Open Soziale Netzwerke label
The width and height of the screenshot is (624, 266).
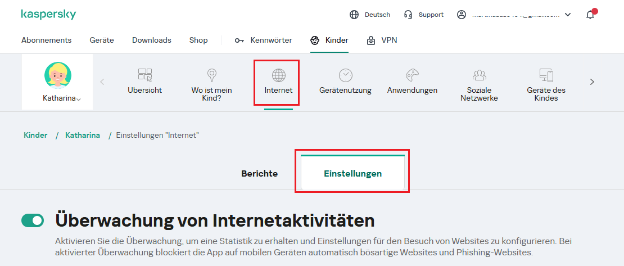pyautogui.click(x=479, y=94)
